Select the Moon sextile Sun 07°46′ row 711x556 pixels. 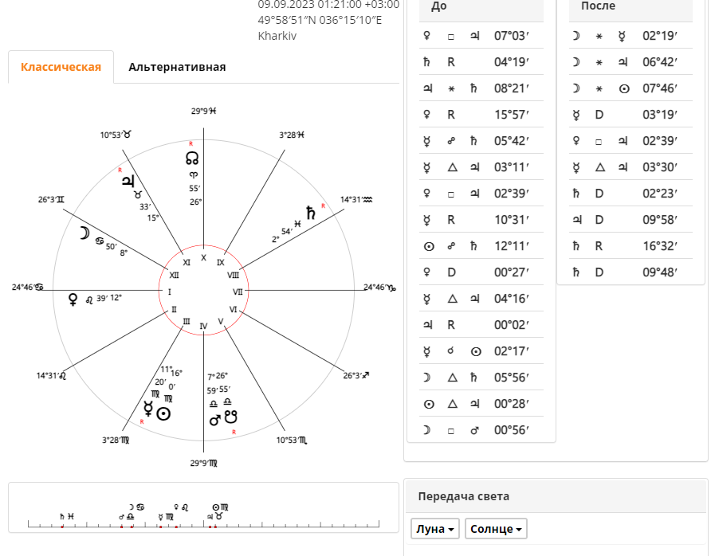coord(630,88)
